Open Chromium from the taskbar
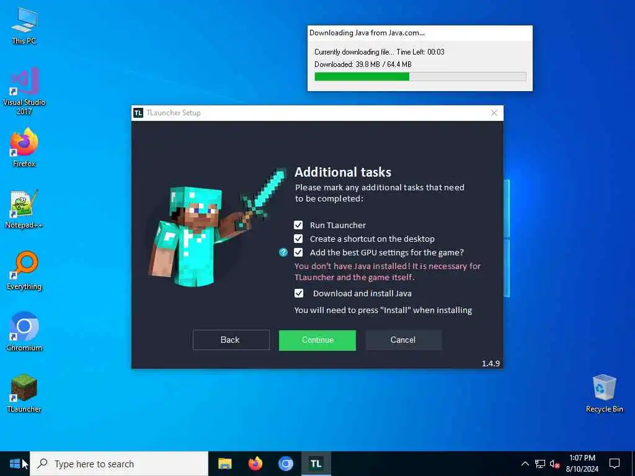 [285, 464]
